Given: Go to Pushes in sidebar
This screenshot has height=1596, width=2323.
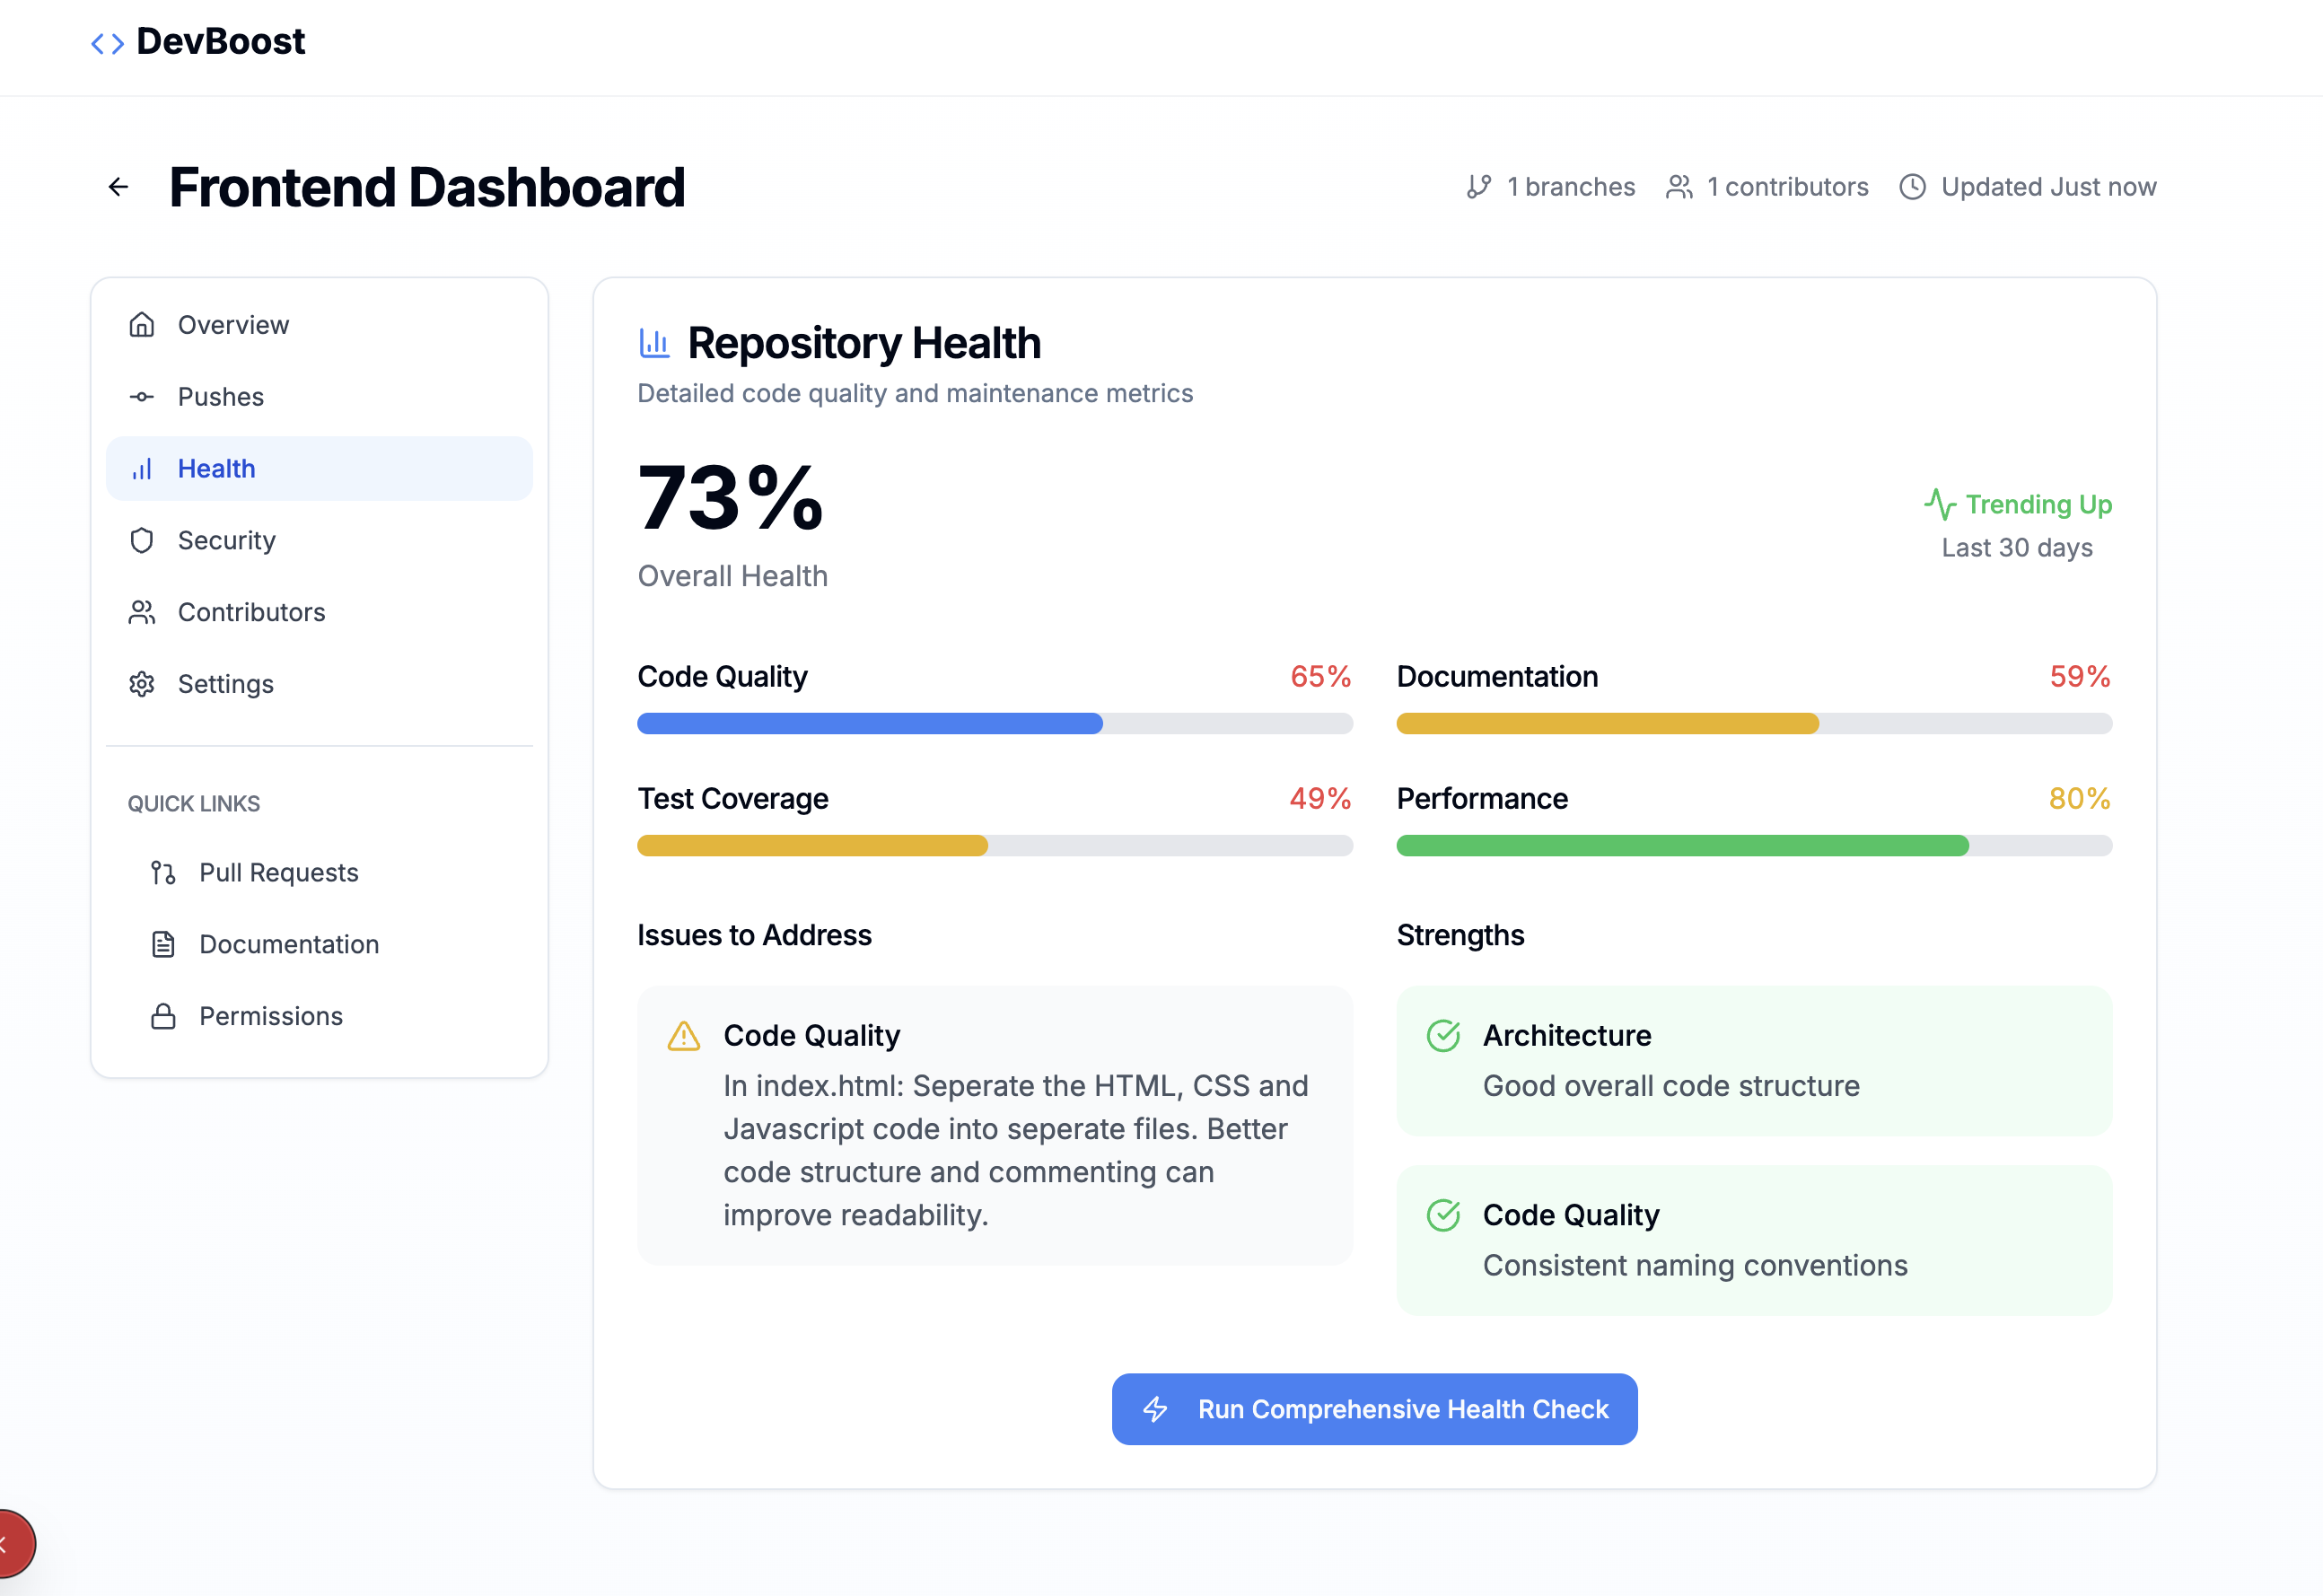Looking at the screenshot, I should tap(220, 397).
